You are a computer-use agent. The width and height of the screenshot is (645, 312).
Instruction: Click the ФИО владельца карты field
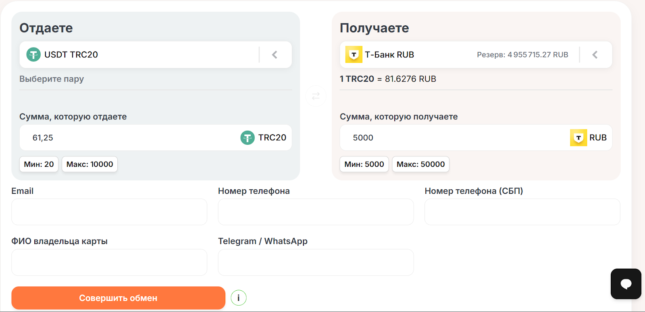coord(109,262)
